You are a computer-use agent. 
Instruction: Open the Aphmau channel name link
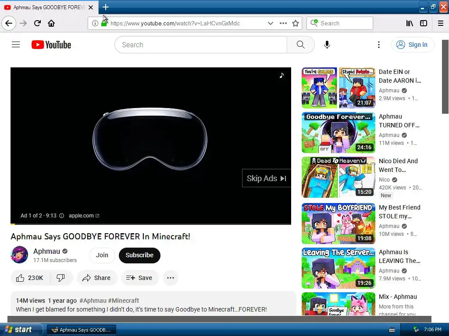(46, 251)
